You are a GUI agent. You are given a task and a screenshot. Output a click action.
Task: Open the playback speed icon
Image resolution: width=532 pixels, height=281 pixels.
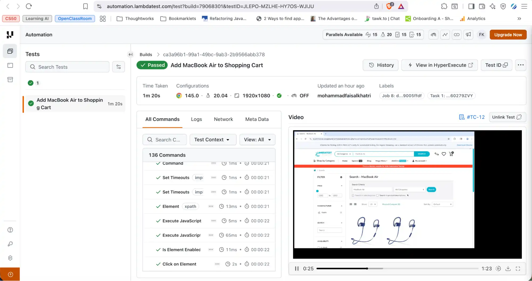[x=498, y=269]
